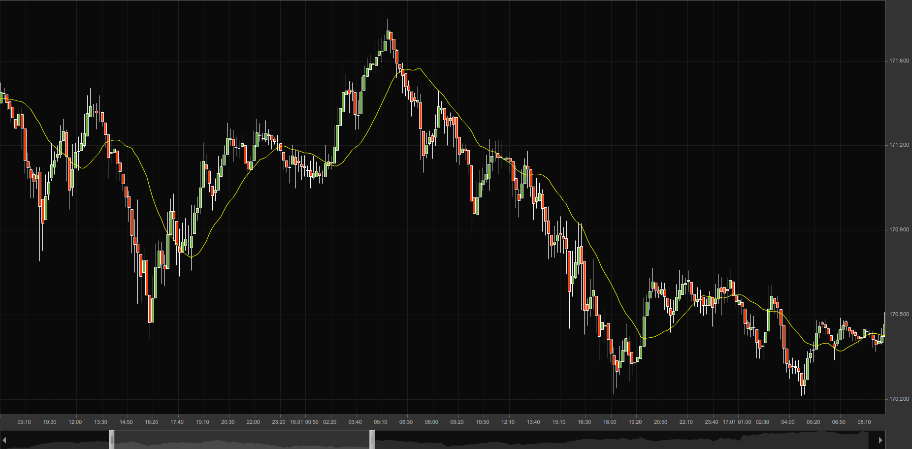
Task: Click the 171.600 price axis label
Action: [x=899, y=61]
